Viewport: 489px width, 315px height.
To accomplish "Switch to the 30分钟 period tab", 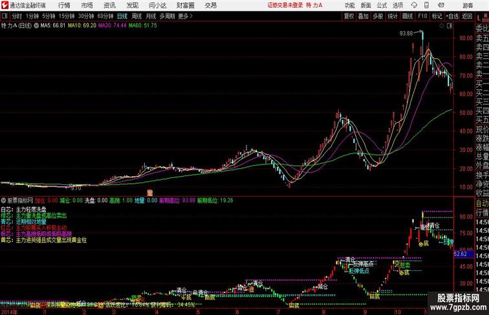I will click(x=86, y=16).
